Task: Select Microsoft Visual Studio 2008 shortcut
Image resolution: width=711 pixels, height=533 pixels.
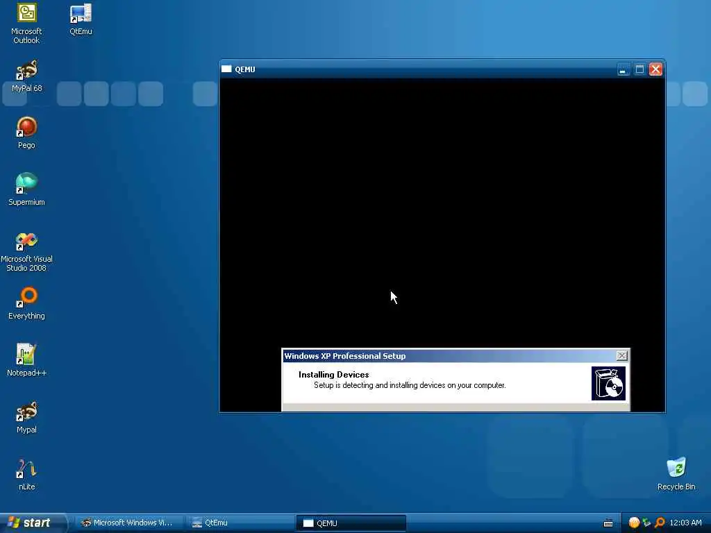Action: pos(27,251)
